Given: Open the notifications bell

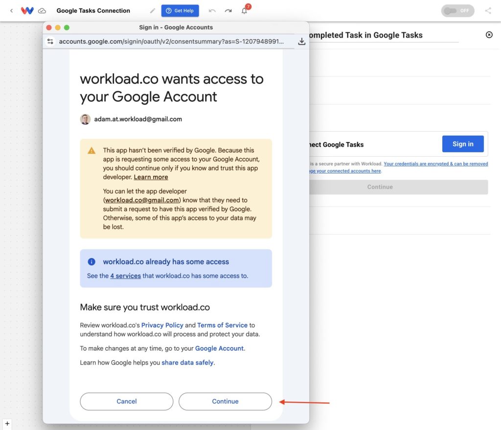Looking at the screenshot, I should (x=245, y=11).
